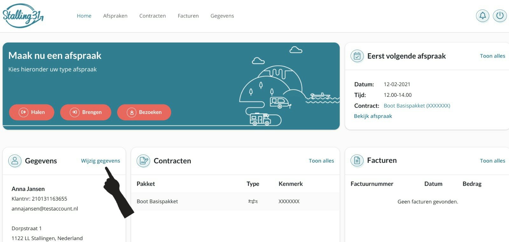The width and height of the screenshot is (509, 242).
Task: Click the Bedrag column header
Action: (x=472, y=184)
